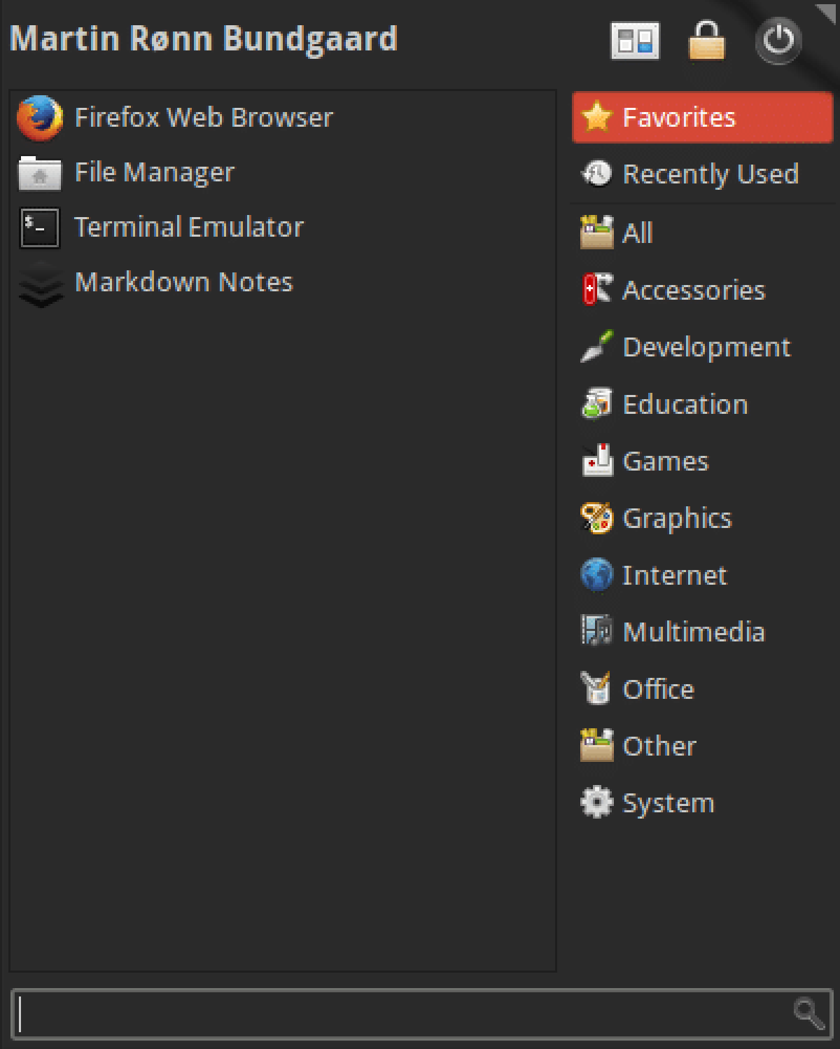Viewport: 840px width, 1049px height.
Task: Open the All Settings icon
Action: tap(634, 41)
